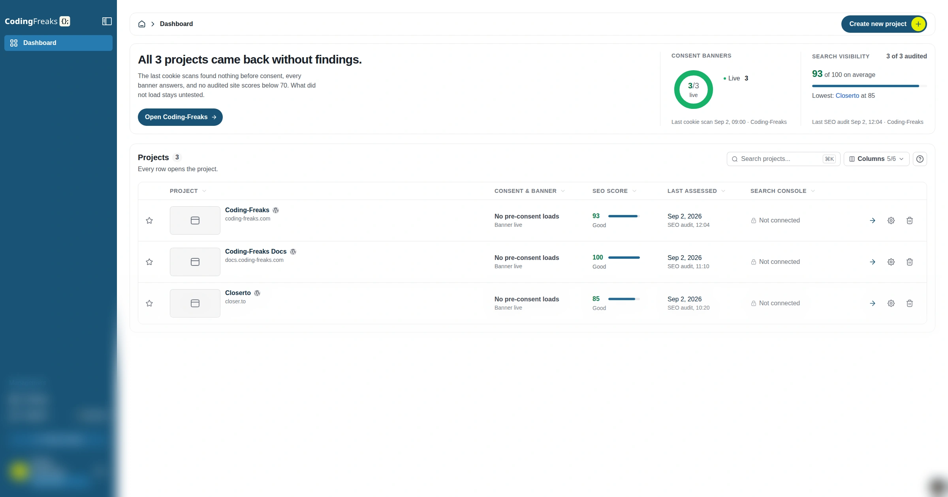Open settings gear for Coding-Freaks

891,220
